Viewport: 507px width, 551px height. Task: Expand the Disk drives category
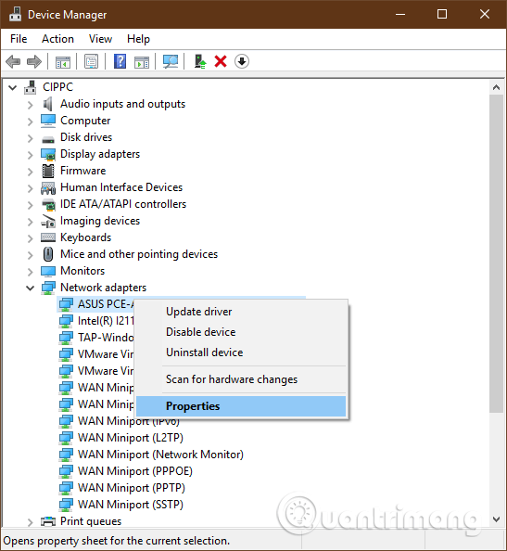pyautogui.click(x=31, y=137)
